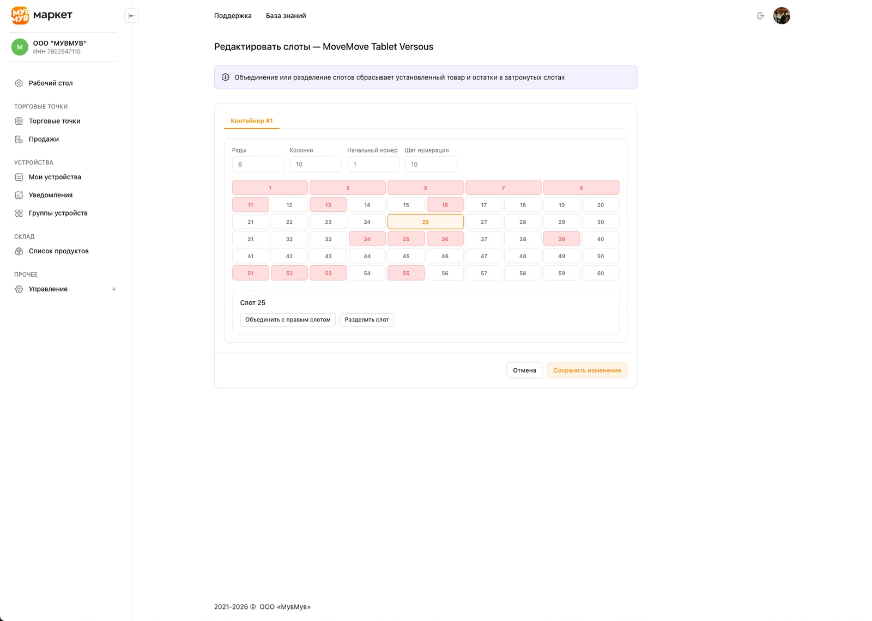Click the Уведомления sidebar icon
Viewport: 872px width, 621px height.
[19, 195]
